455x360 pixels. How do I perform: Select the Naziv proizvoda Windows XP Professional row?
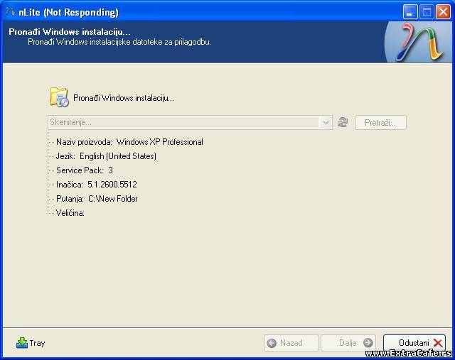pos(129,142)
